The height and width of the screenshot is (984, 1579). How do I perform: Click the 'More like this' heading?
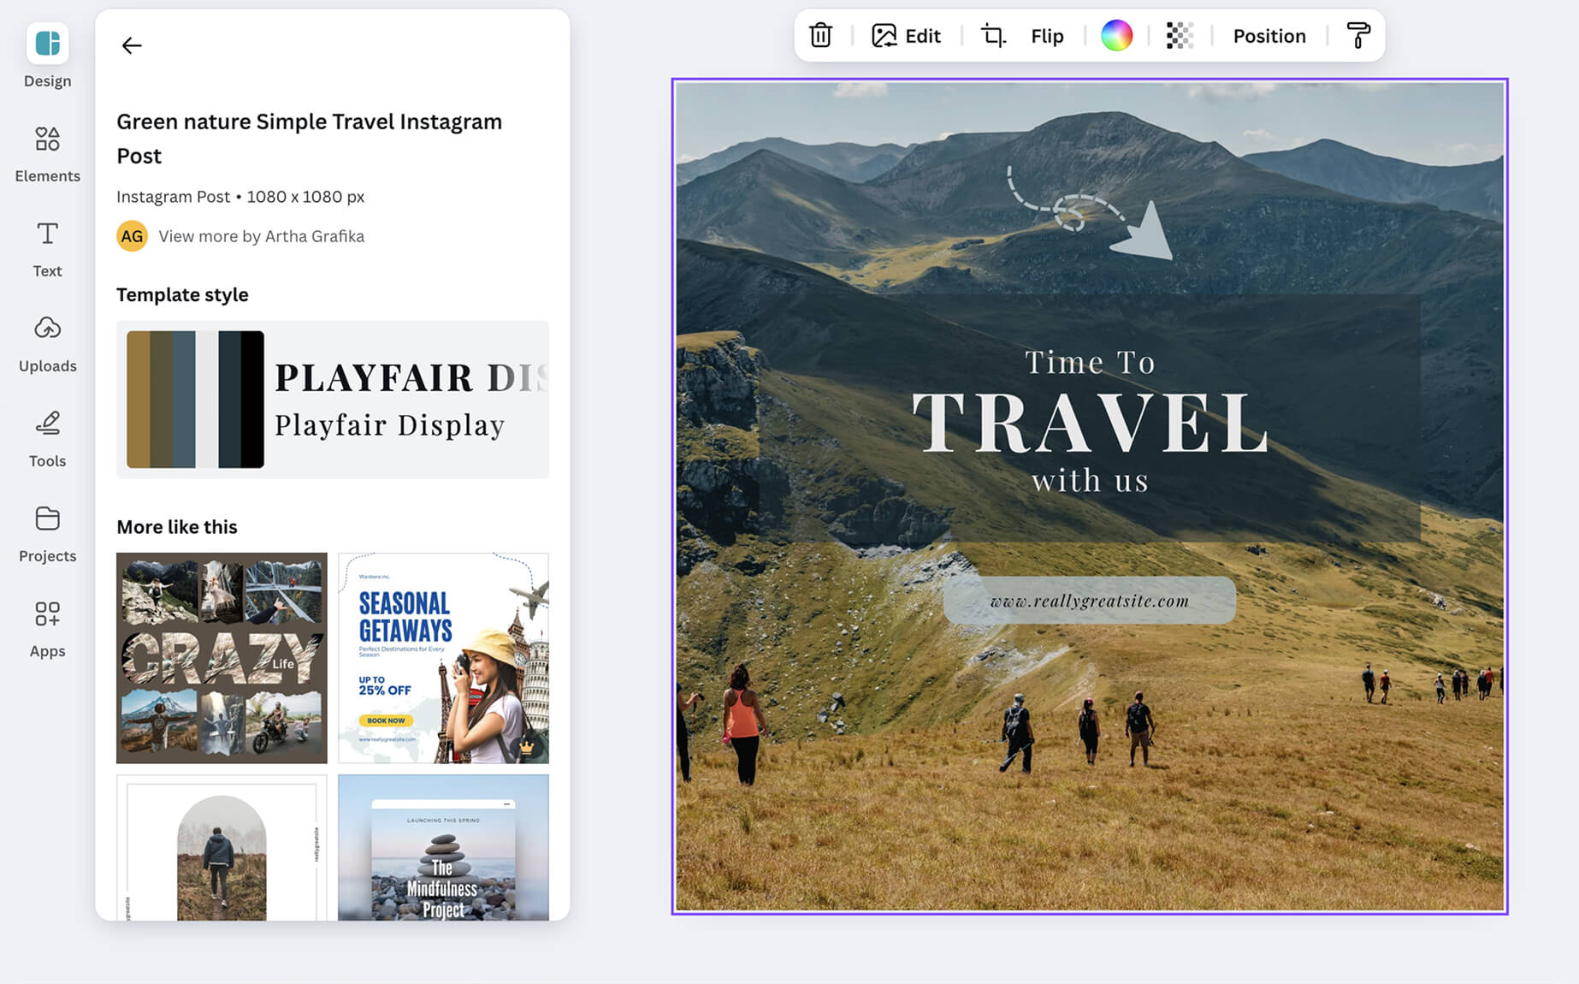[177, 527]
